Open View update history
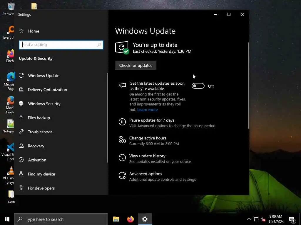This screenshot has height=225, width=301. point(147,156)
